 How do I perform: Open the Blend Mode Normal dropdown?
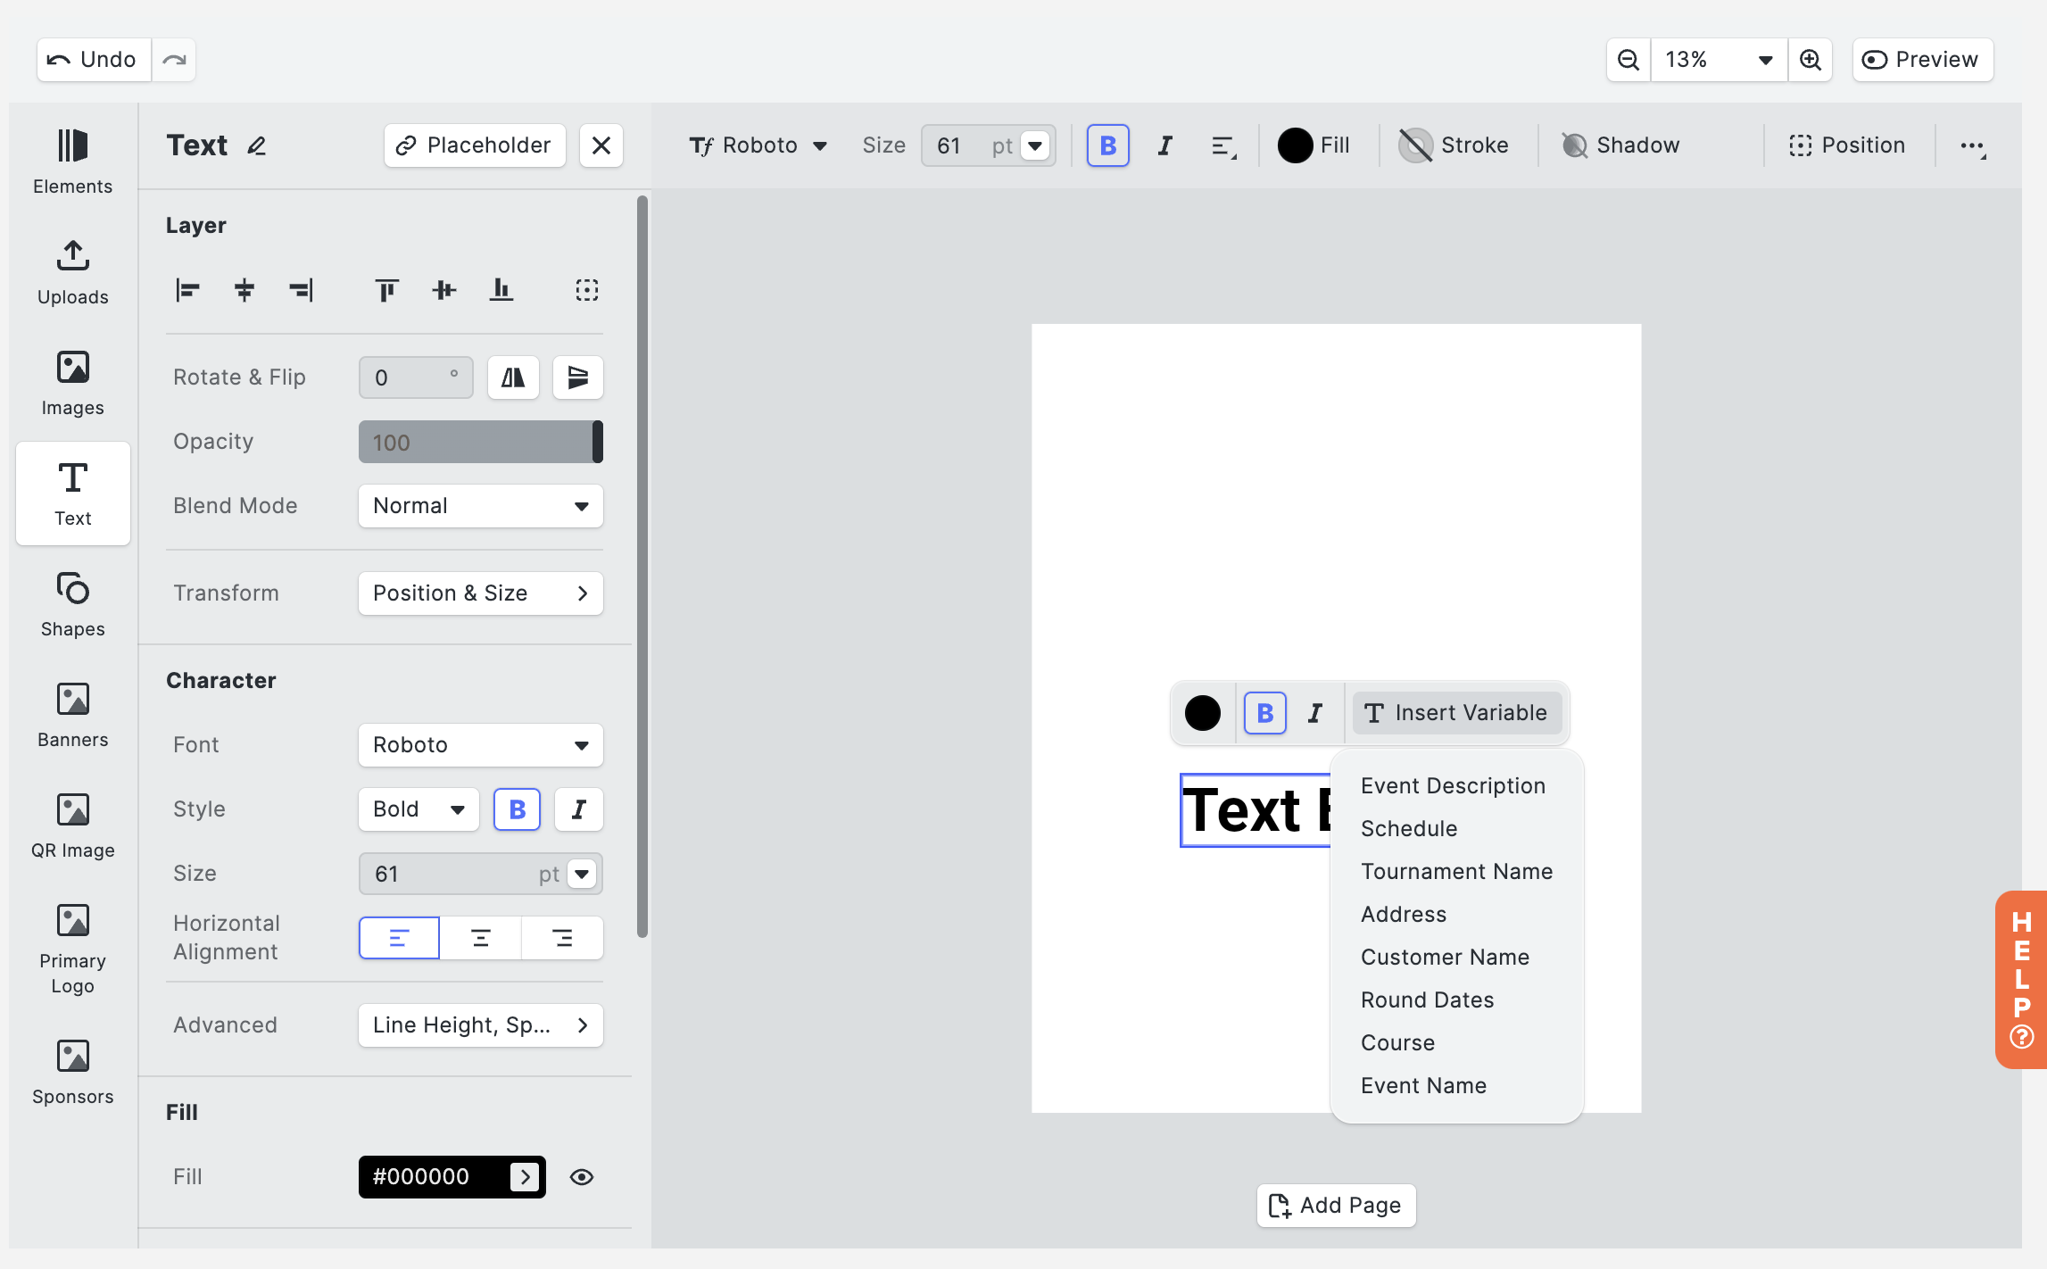point(481,506)
